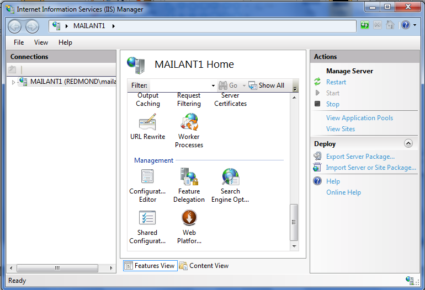Click the Back navigation arrow
The image size is (425, 290).
click(15, 26)
